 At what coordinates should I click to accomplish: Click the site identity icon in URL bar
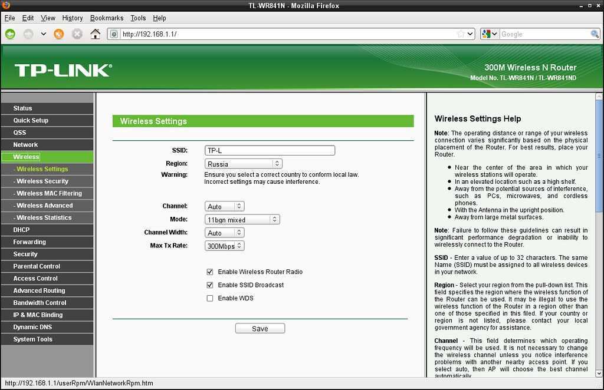coord(114,34)
